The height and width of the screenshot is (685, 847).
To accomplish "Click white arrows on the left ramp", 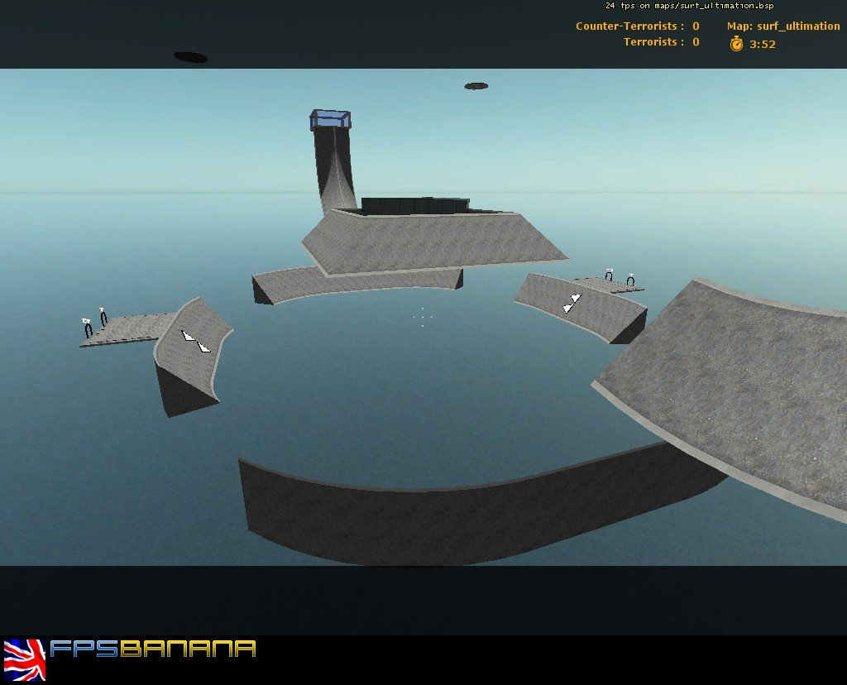I will click(196, 341).
